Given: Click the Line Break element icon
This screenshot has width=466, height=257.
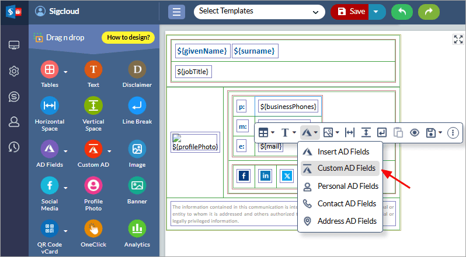Looking at the screenshot, I should coord(137,106).
